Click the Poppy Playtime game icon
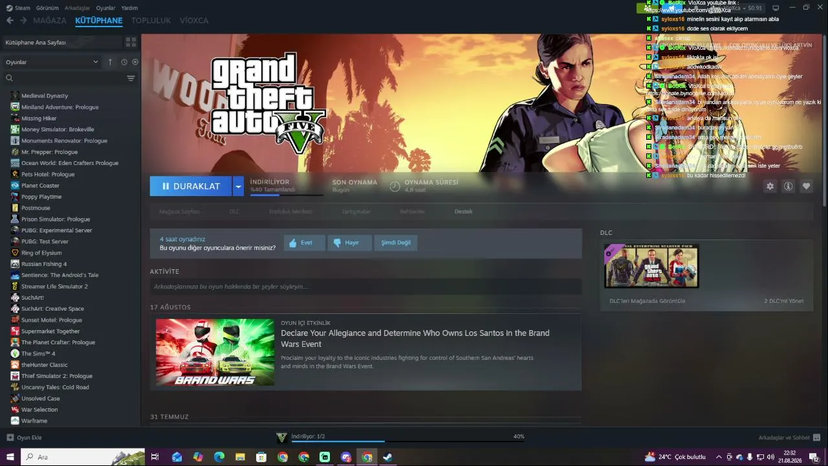 [x=15, y=197]
